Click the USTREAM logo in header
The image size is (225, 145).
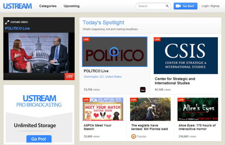(x=17, y=6)
